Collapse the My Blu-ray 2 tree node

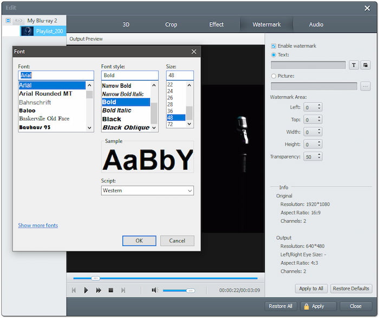pyautogui.click(x=8, y=21)
